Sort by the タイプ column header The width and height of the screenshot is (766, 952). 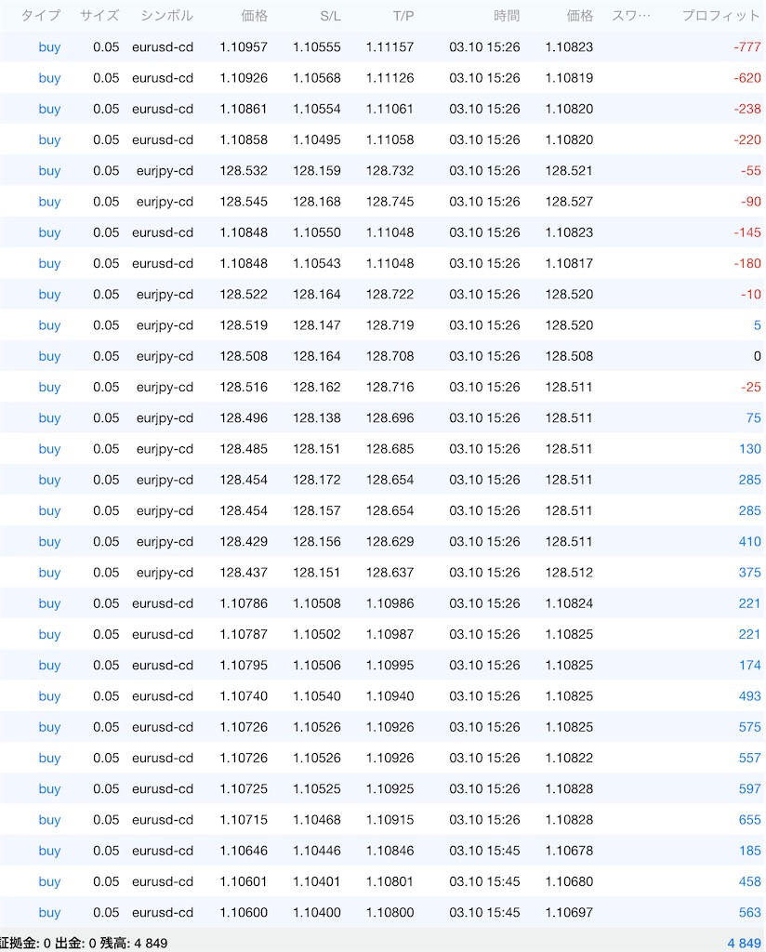point(41,15)
